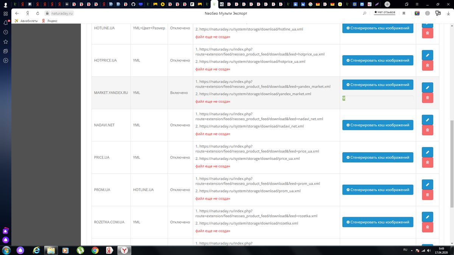This screenshot has width=454, height=255.
Task: Click the hotline_ua.xml storage download URL
Action: [x=251, y=29]
